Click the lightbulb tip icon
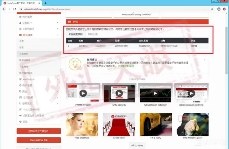Screen dimensions: 229x149 [75, 64]
